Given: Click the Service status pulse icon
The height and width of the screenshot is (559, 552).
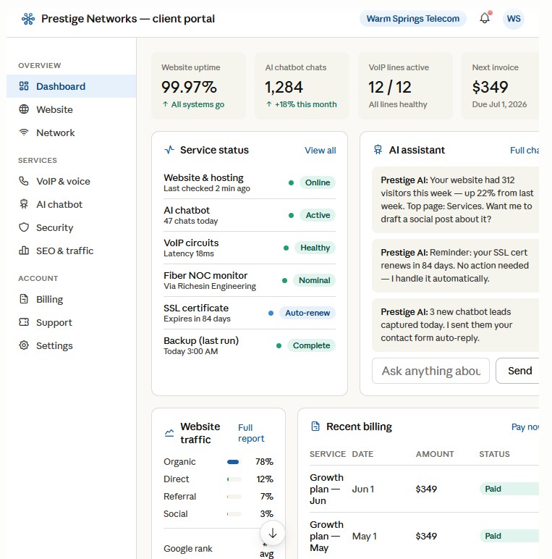Looking at the screenshot, I should coord(169,150).
